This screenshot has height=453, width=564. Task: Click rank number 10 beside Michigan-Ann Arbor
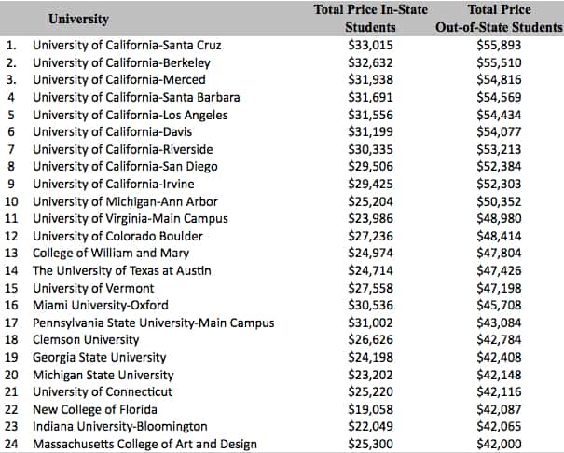tap(11, 201)
